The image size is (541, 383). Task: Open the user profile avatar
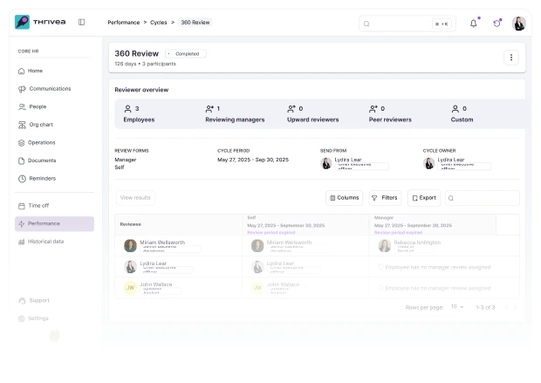(x=519, y=24)
